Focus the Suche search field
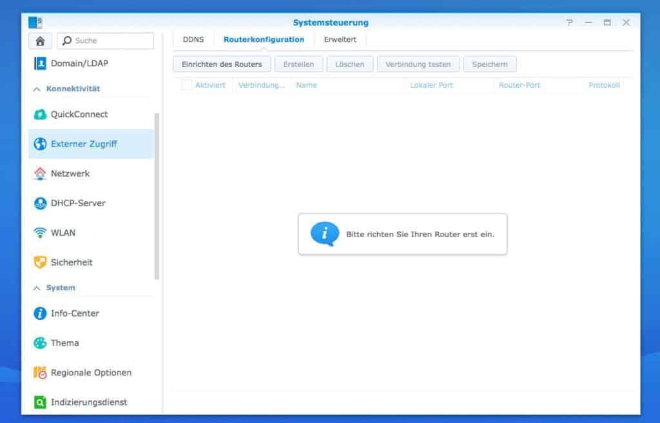This screenshot has height=423, width=660. coord(105,41)
